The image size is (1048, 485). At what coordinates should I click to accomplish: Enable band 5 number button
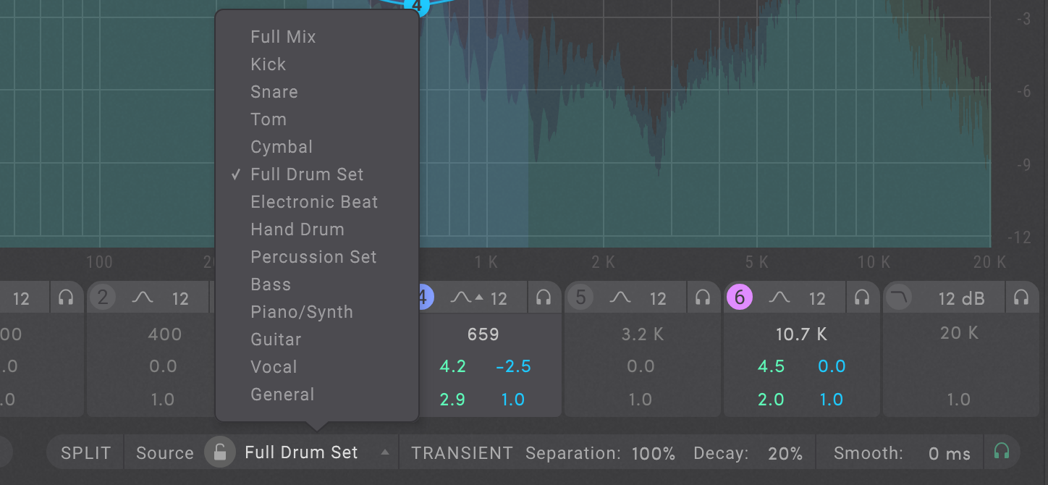click(x=580, y=298)
